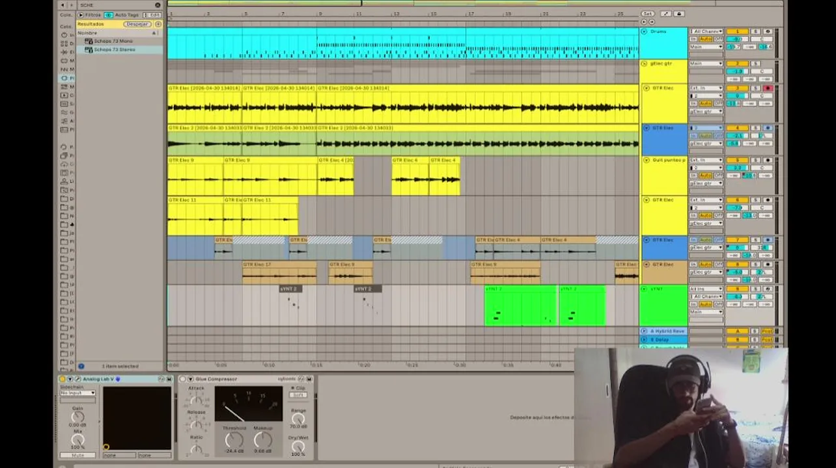The width and height of the screenshot is (836, 468).
Task: Click Post button on B Delay return
Action: coord(767,339)
